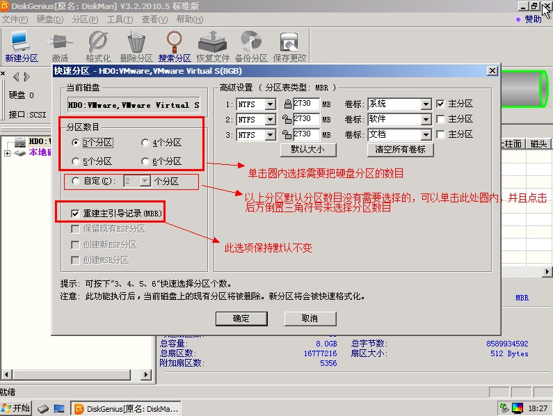Click the DiskGenius logo in title bar
The image size is (553, 416).
pos(5,6)
